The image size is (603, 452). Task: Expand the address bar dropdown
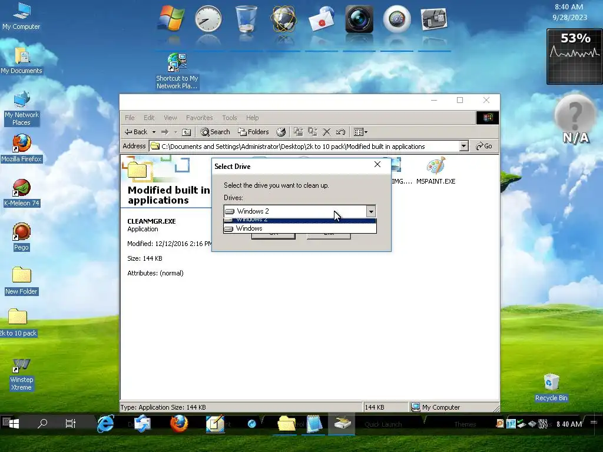(x=464, y=146)
